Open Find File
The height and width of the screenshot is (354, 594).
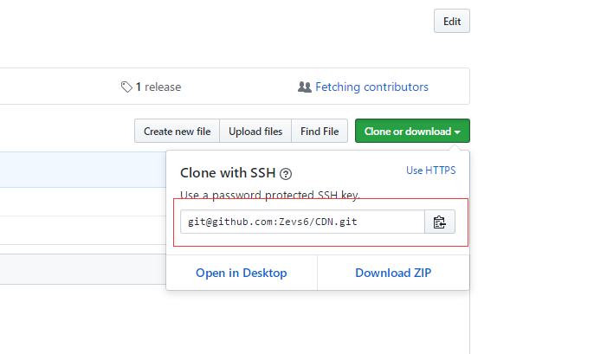tap(320, 131)
